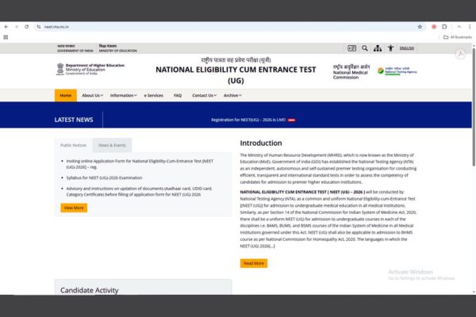Viewport: 476px width, 317px height.
Task: Expand the About Us dropdown menu
Action: [x=92, y=95]
